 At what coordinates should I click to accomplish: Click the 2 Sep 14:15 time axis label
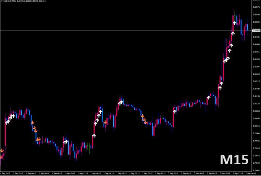point(251,174)
